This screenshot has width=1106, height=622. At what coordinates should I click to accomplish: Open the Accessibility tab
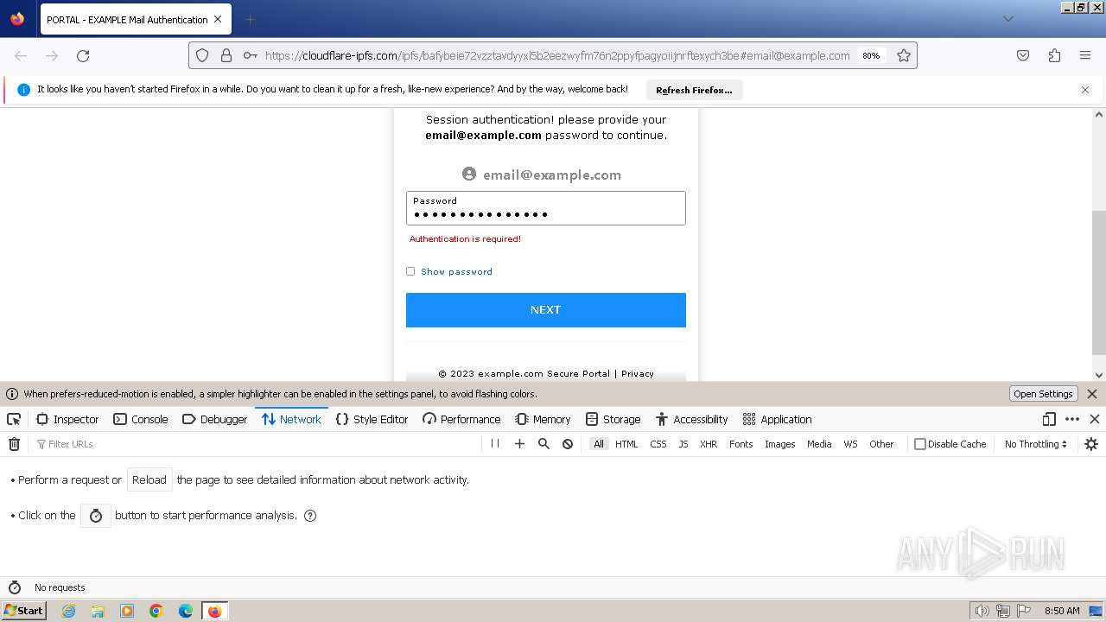691,419
